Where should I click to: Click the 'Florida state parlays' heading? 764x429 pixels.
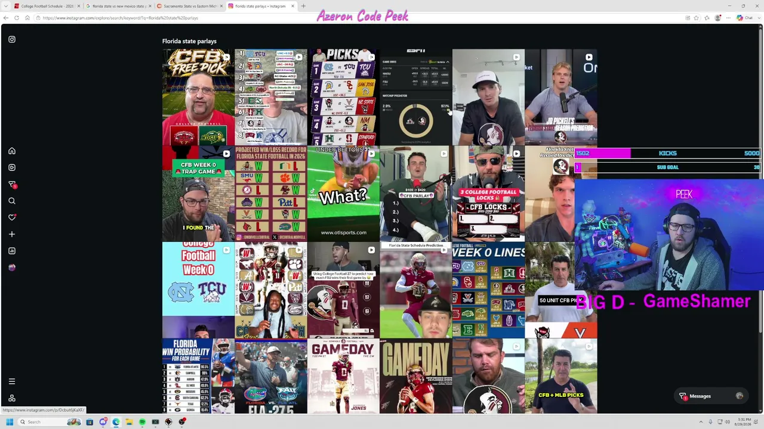189,41
